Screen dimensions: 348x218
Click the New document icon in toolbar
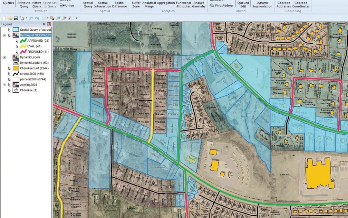pyautogui.click(x=4, y=18)
